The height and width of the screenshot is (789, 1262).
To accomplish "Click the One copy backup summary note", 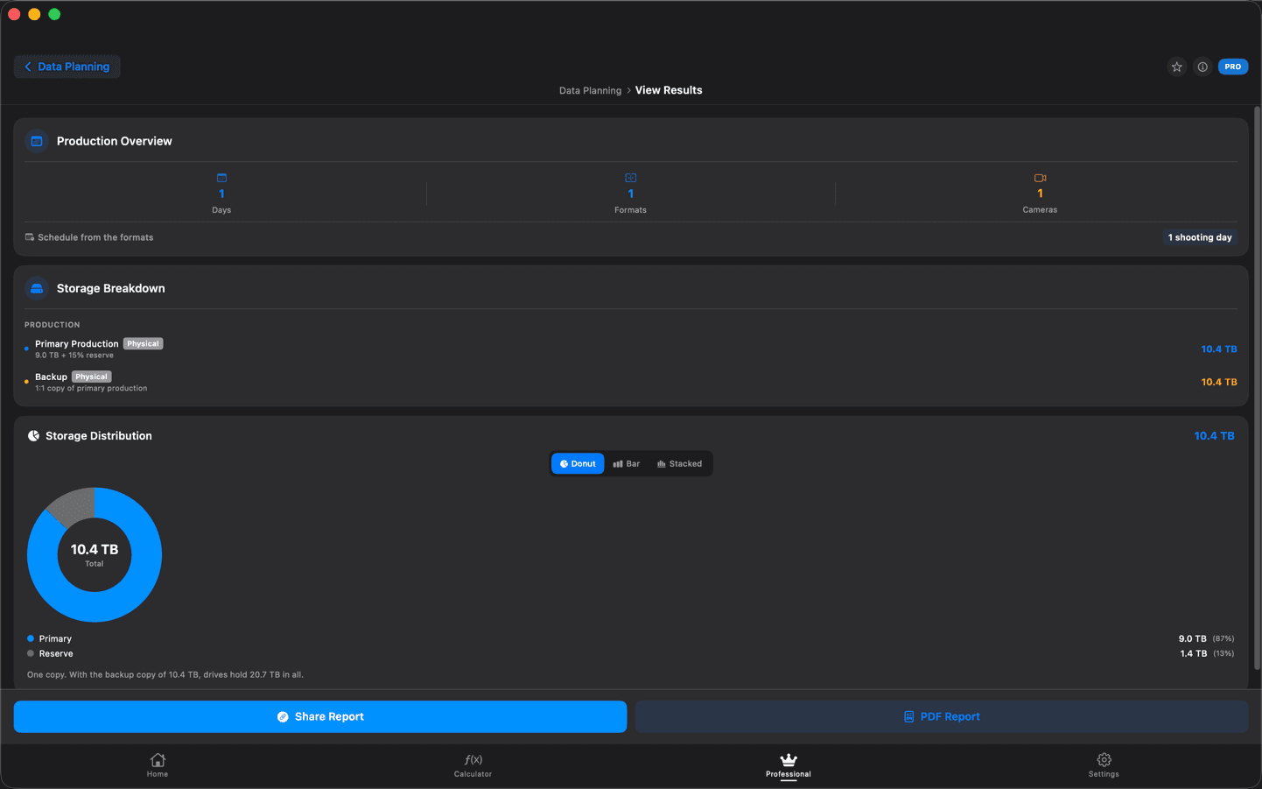I will [165, 675].
